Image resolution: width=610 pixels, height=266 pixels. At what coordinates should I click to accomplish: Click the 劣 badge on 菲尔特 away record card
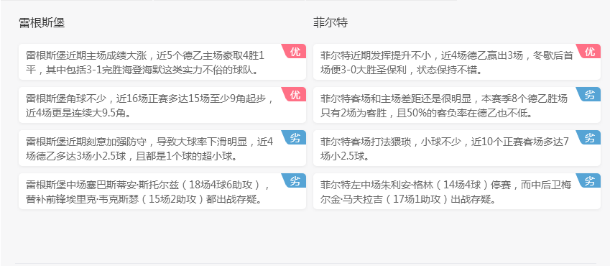589,94
